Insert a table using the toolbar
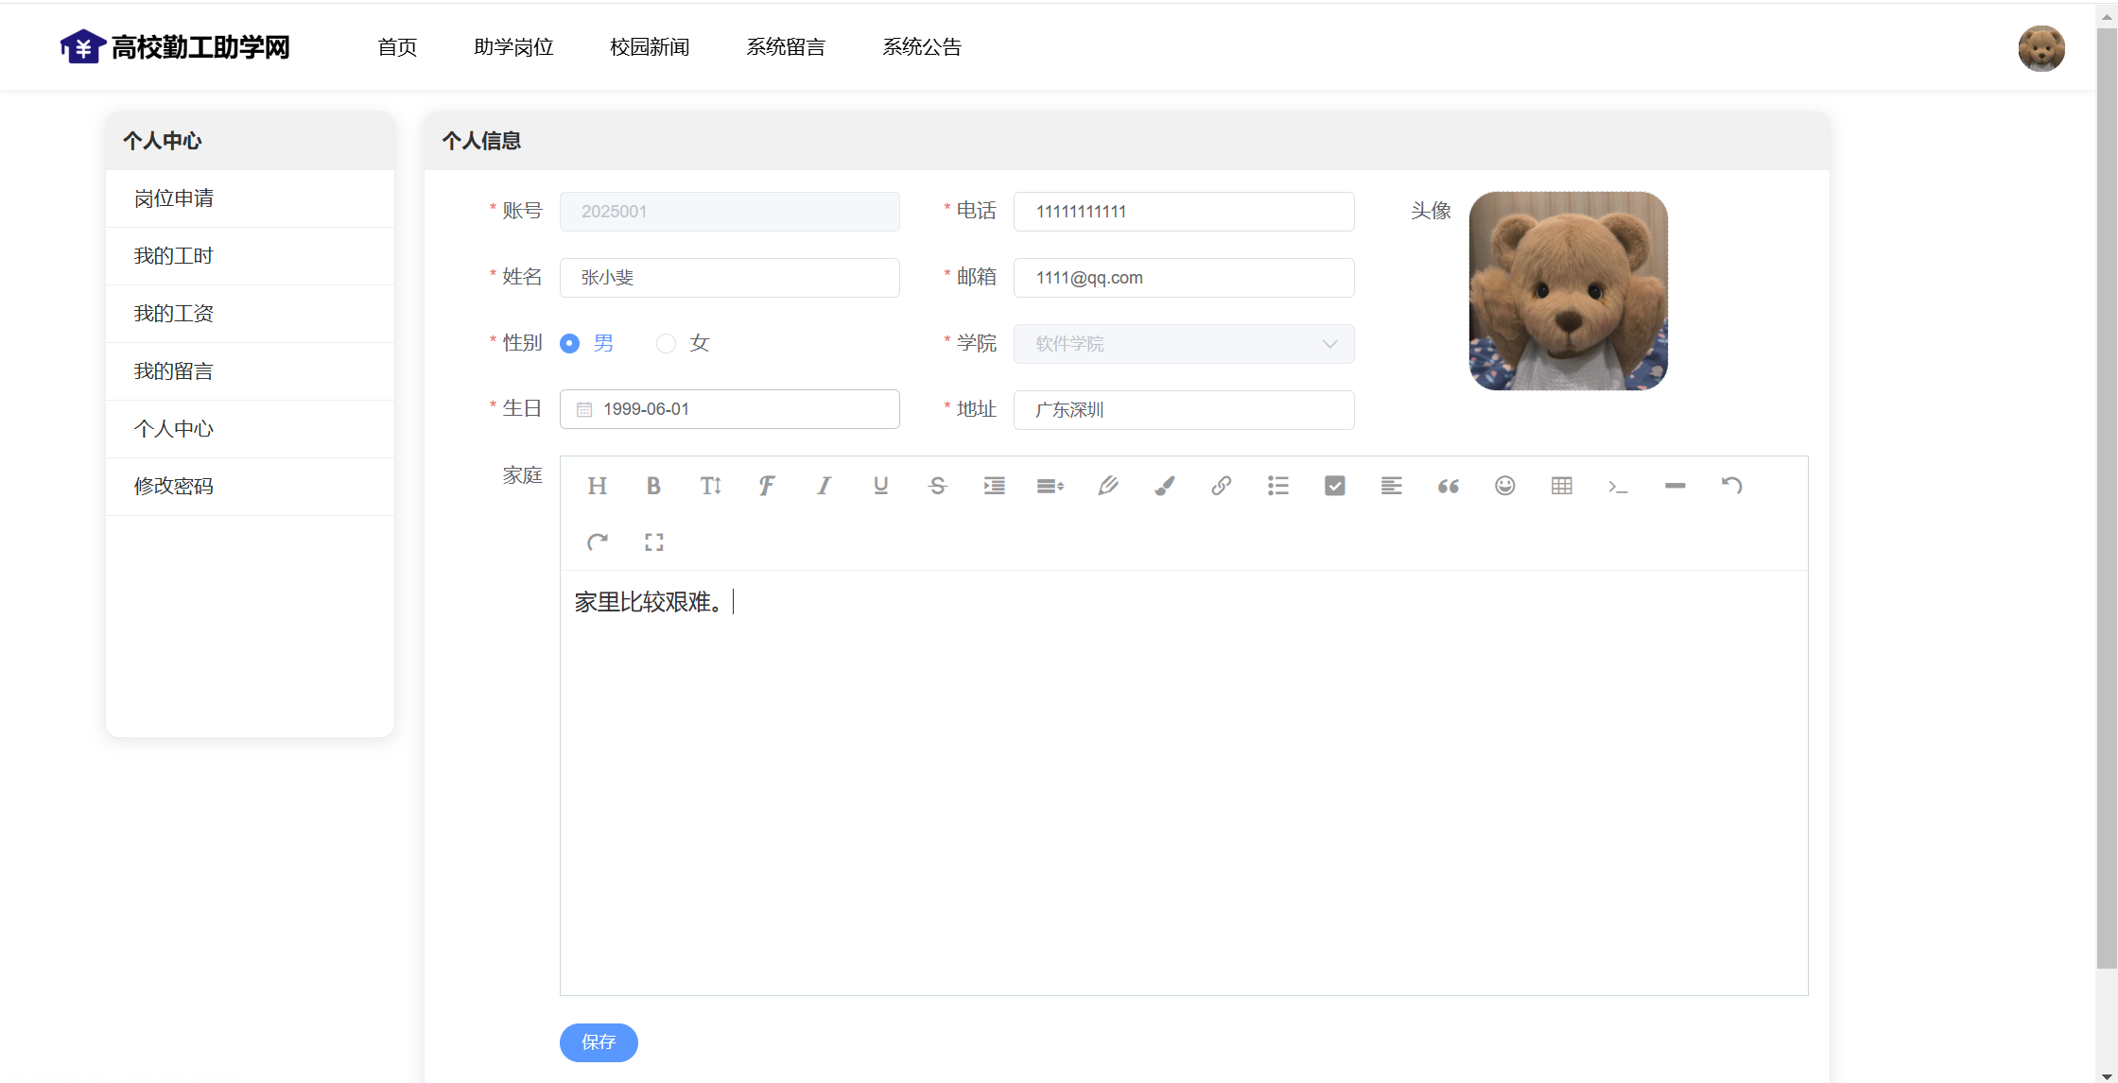Viewport: 2118px width, 1083px height. [1561, 486]
